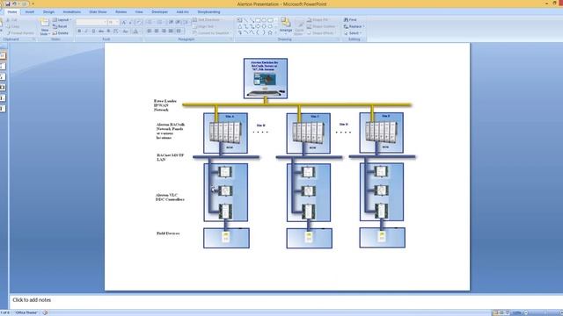Set paragraph Align Right
Image resolution: width=563 pixels, height=316 pixels.
tap(164, 32)
